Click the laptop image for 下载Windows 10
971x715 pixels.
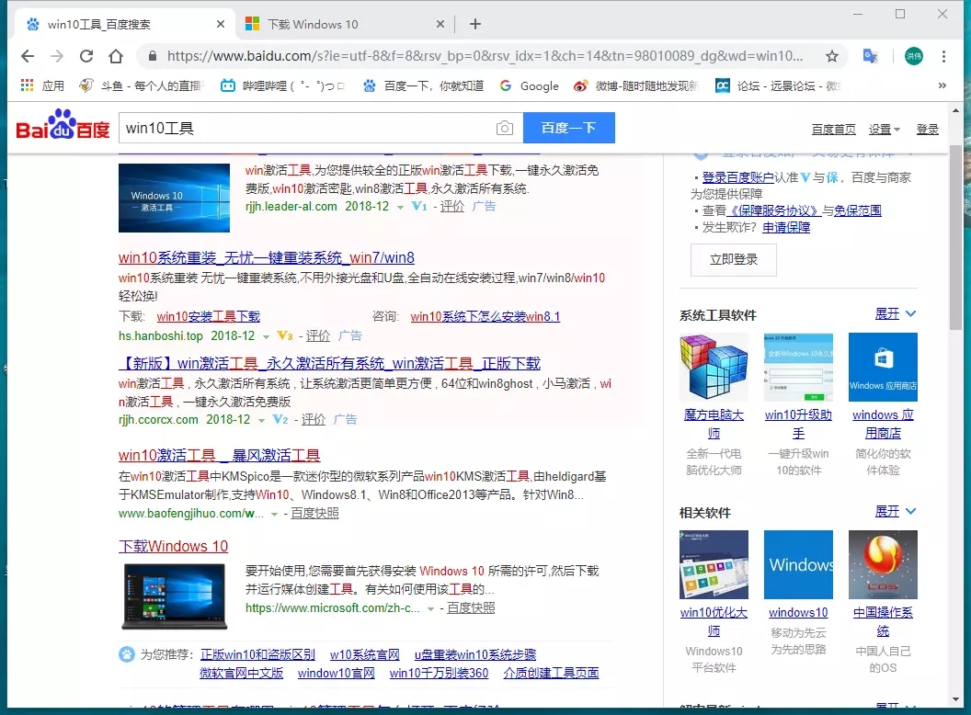coord(174,596)
